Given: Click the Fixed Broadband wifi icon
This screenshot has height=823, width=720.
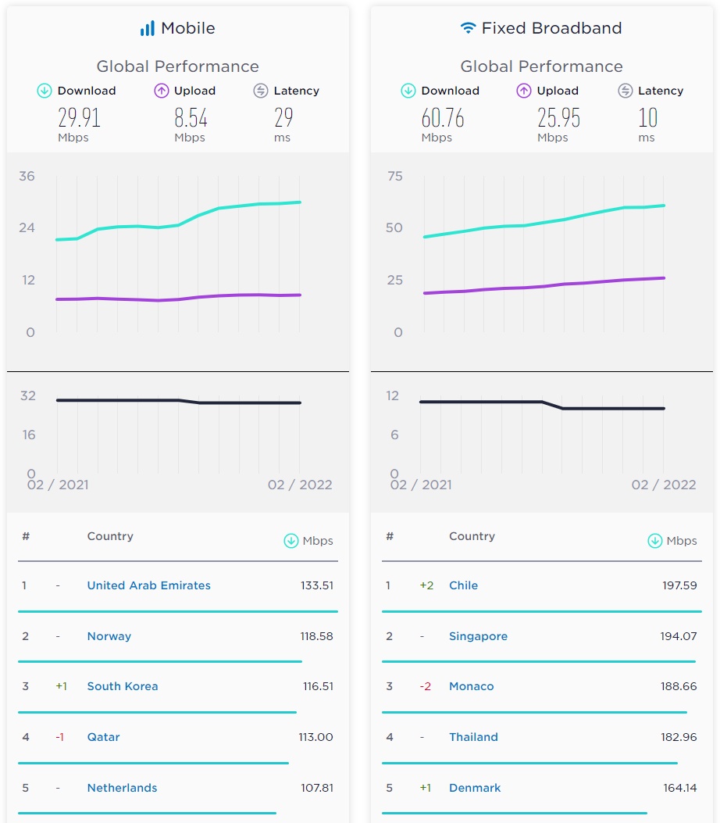Looking at the screenshot, I should click(468, 28).
